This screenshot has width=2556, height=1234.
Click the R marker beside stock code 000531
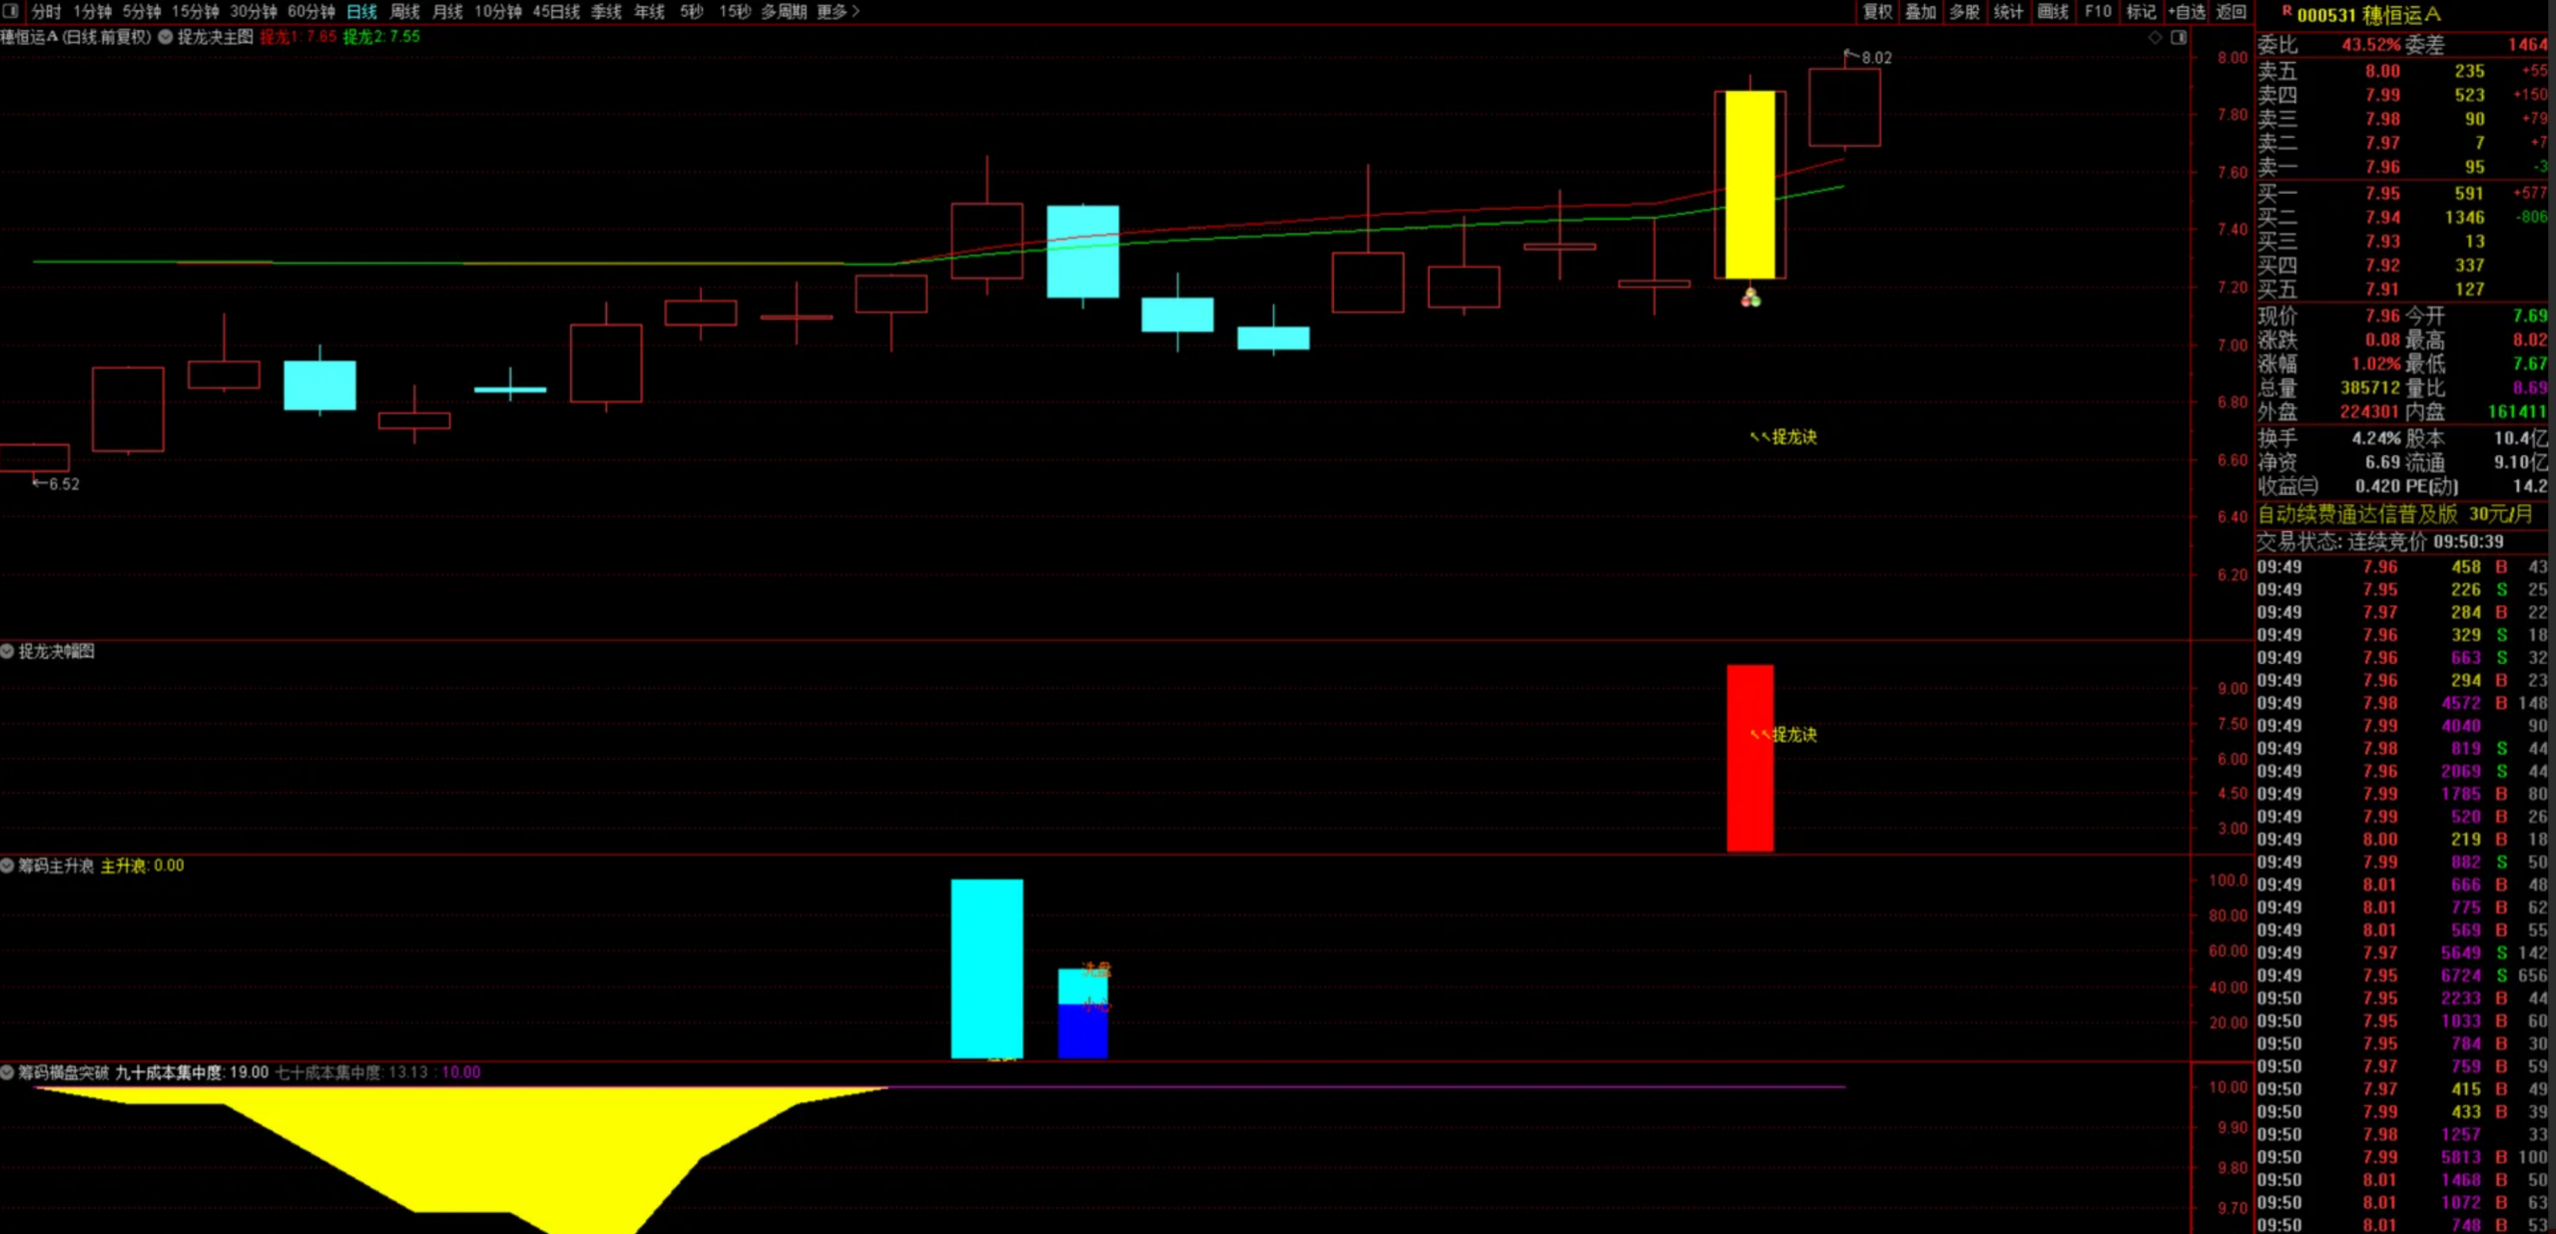click(2286, 11)
